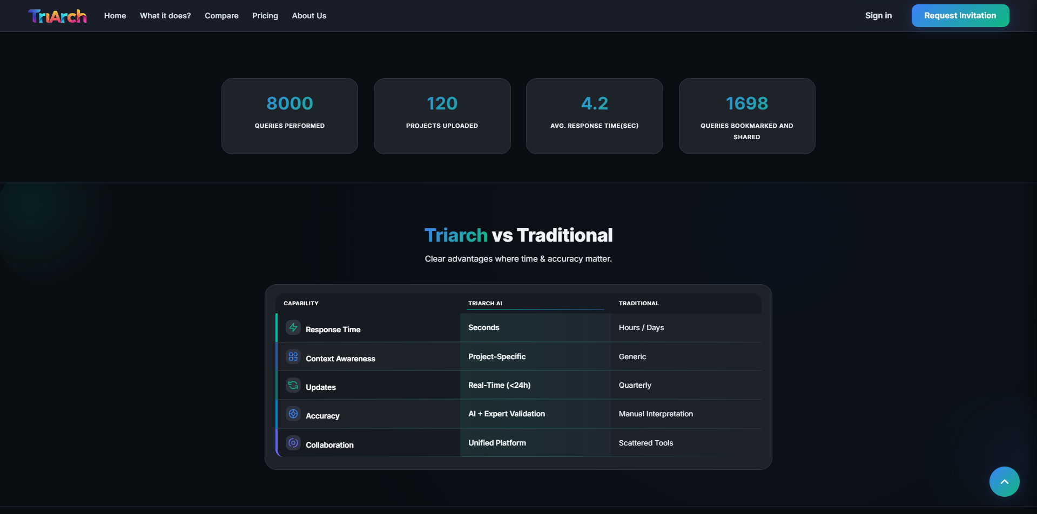Navigate to About Us

[x=308, y=16]
